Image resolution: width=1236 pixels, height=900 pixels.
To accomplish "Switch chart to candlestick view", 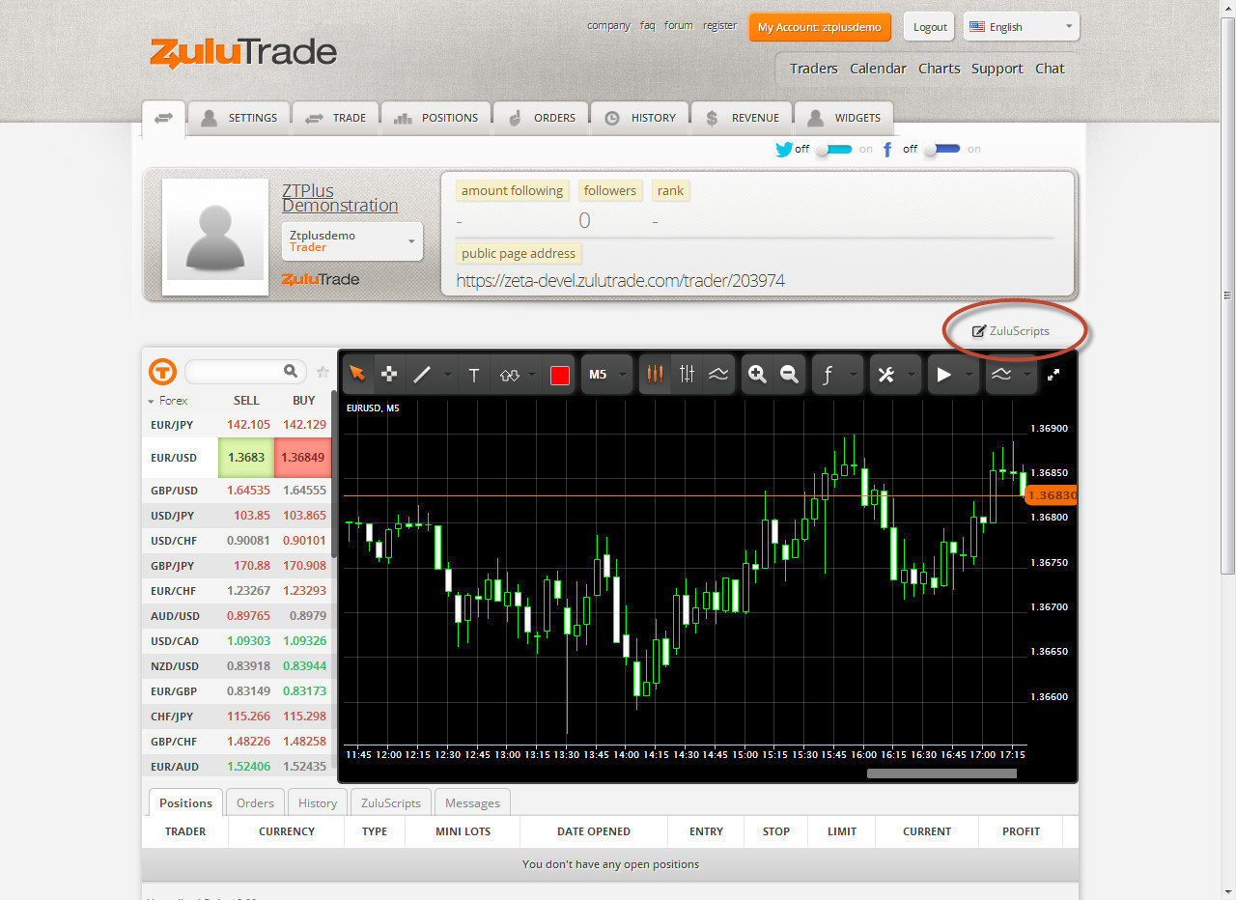I will point(656,375).
